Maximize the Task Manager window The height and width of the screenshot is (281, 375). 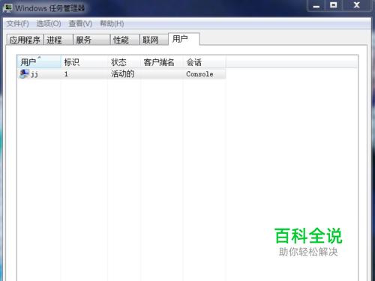(x=334, y=5)
